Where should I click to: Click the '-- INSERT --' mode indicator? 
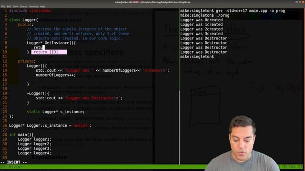[14, 162]
